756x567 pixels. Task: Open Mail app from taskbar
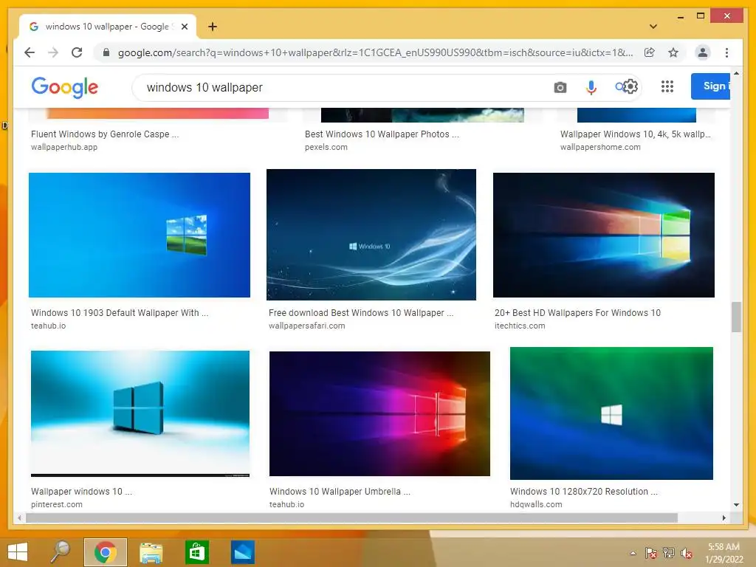[x=242, y=552]
